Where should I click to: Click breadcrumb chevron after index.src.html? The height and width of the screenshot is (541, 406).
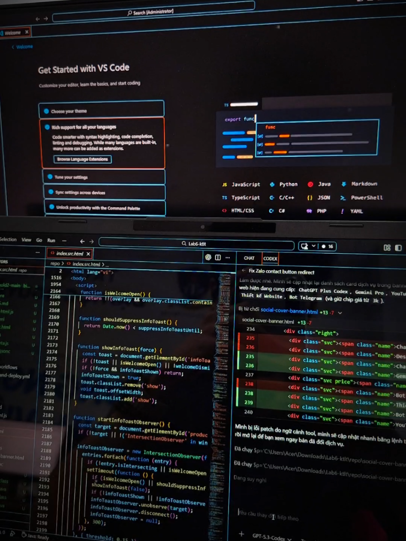click(x=103, y=264)
